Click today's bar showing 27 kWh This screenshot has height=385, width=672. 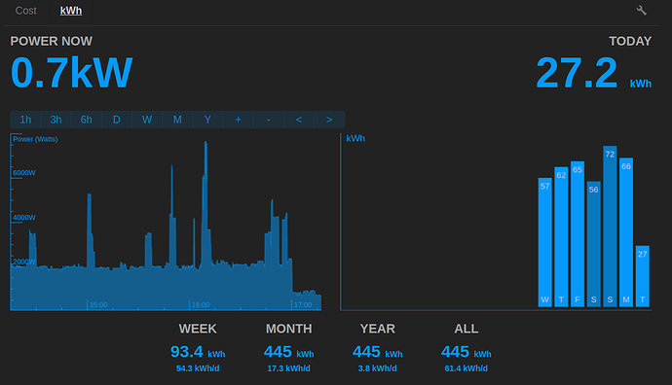click(x=643, y=276)
